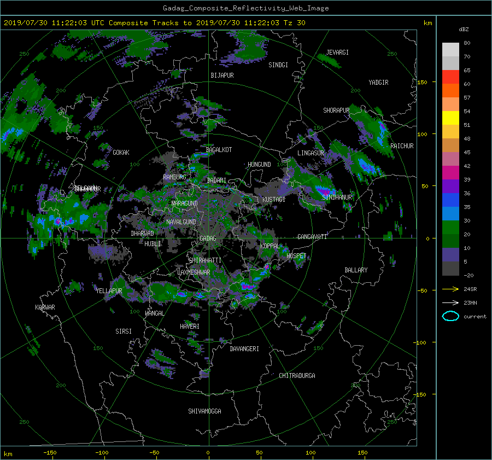Click the HOSPET city label
Image resolution: width=492 pixels, height=460 pixels.
pyautogui.click(x=296, y=256)
